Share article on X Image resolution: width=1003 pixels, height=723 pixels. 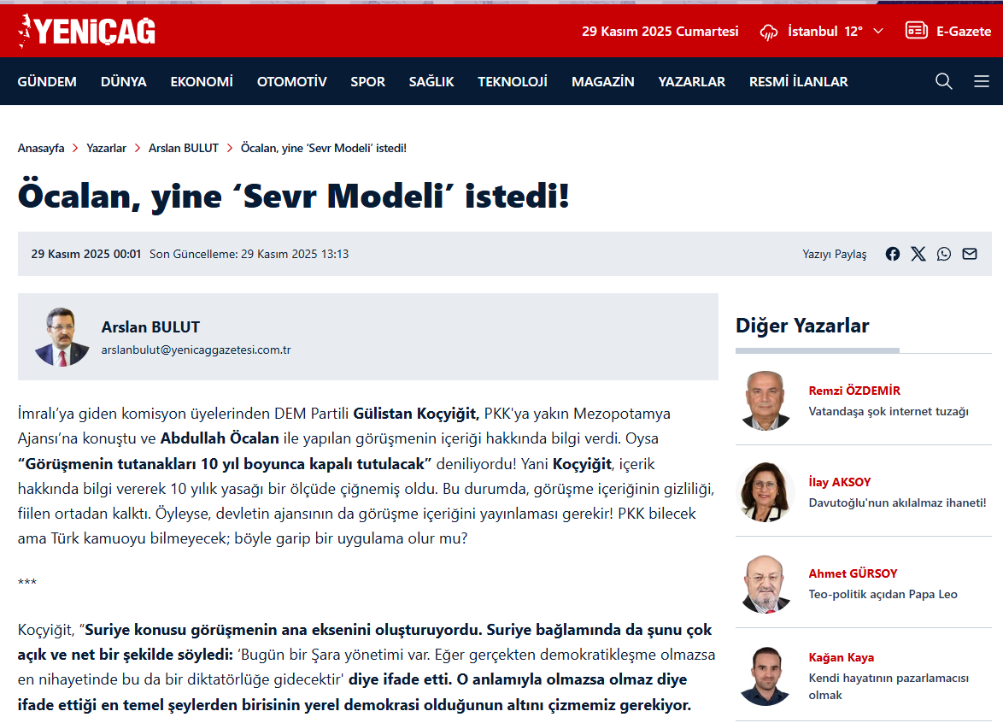click(x=918, y=254)
